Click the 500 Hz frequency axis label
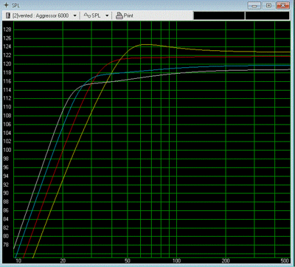This screenshot has width=295, height=267. pos(285,261)
